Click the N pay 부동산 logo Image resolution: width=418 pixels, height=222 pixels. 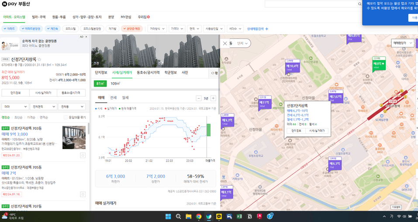[x=16, y=4]
